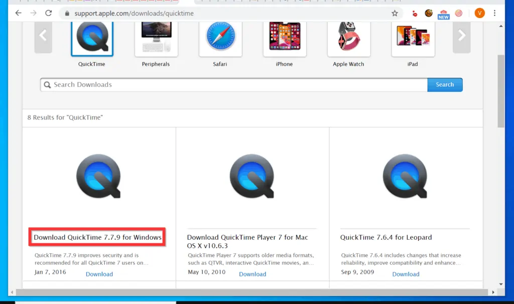
Task: Click the horizontal scroll right arrow
Action: coord(493,292)
